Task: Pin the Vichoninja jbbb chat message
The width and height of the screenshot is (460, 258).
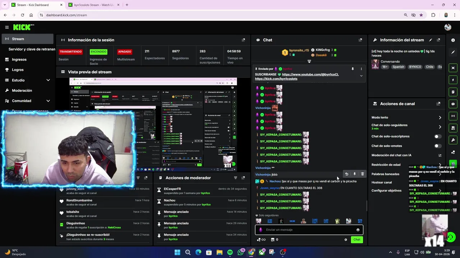Action: pos(354,174)
